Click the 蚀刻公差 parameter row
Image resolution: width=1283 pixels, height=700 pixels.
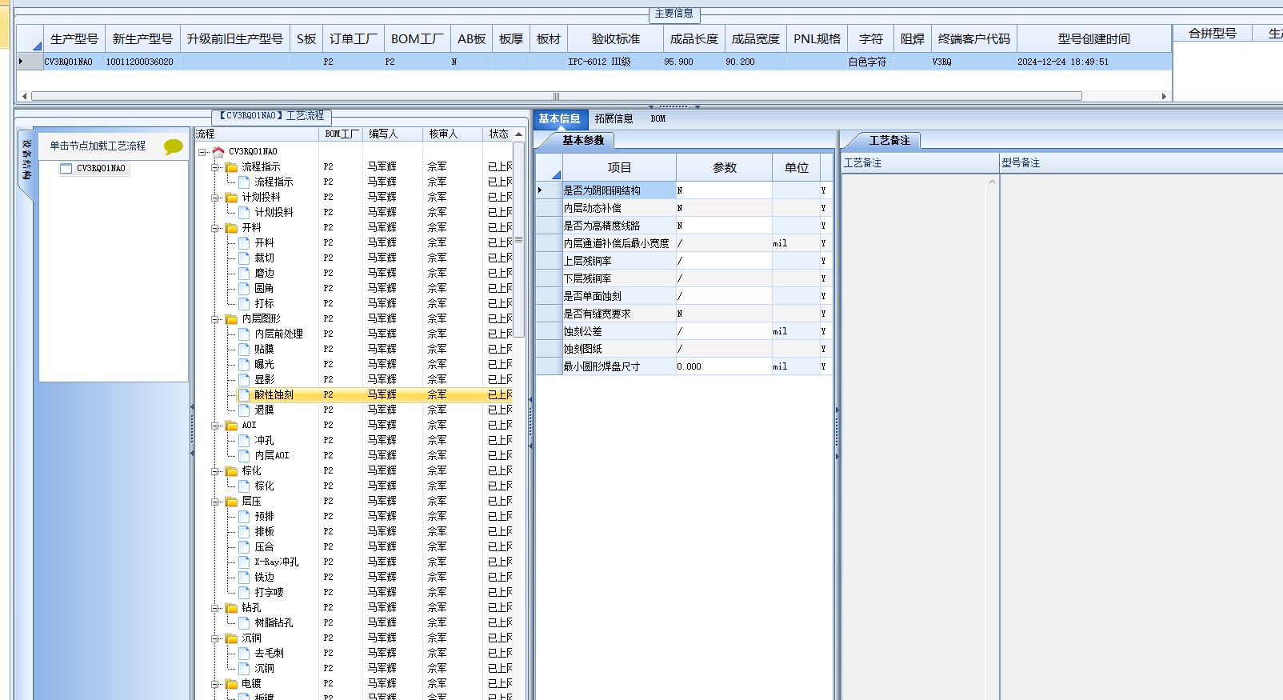click(x=684, y=331)
